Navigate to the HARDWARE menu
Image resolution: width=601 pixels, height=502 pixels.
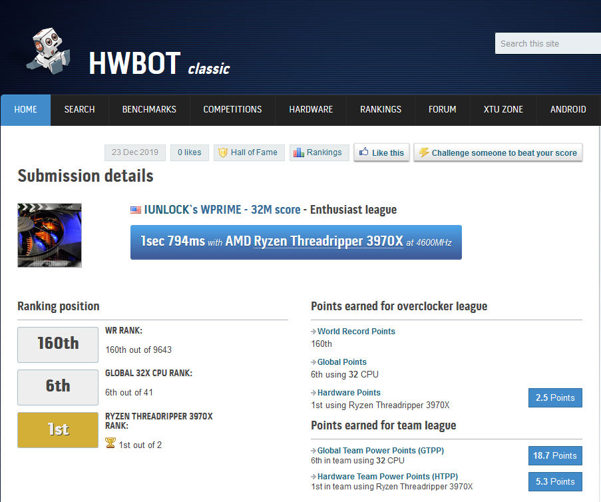[x=311, y=110]
